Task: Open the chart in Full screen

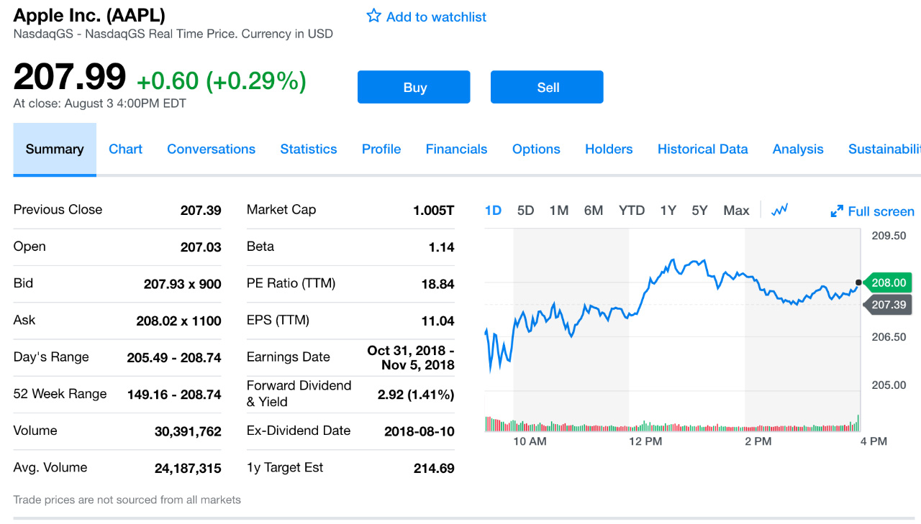Action: (872, 211)
